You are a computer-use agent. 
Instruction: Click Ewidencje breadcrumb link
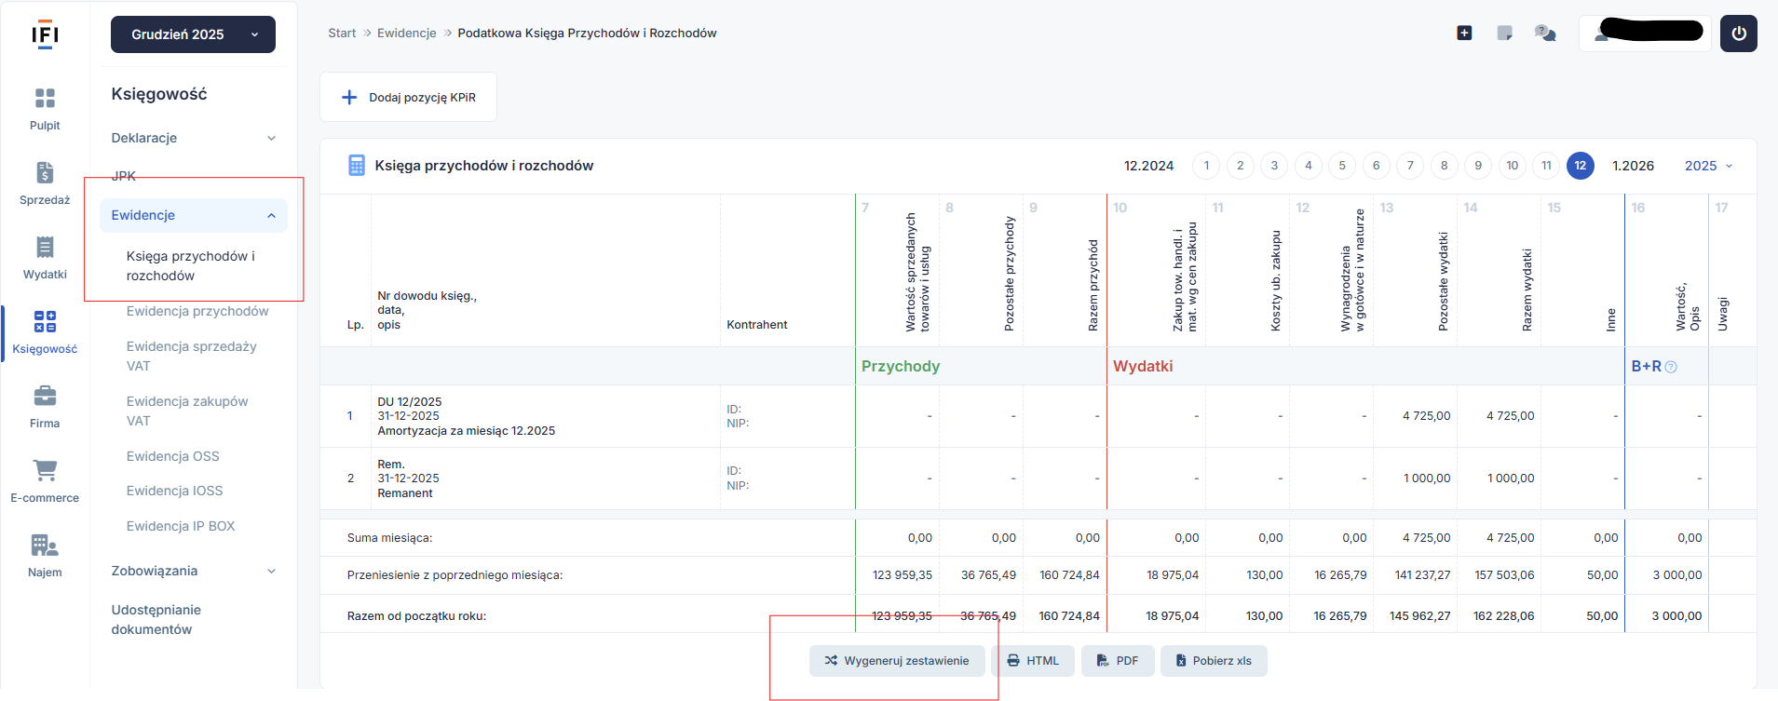point(406,33)
